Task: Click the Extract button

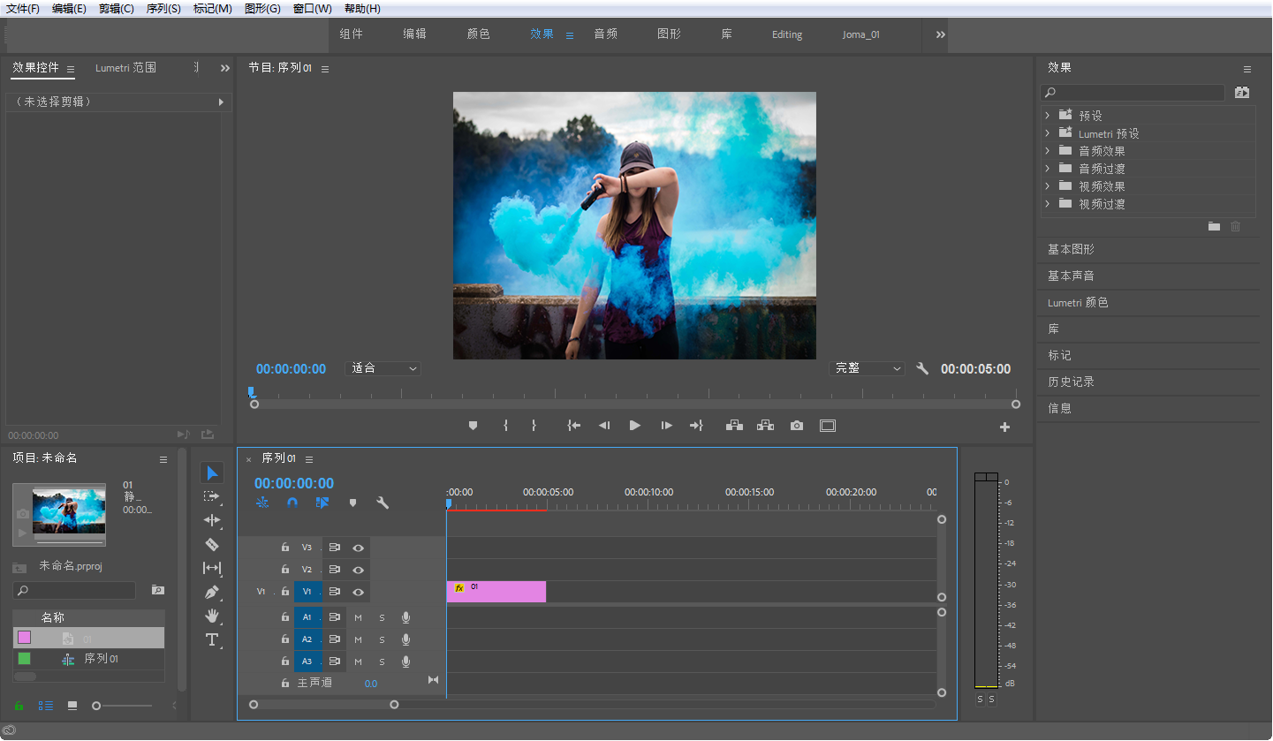Action: point(765,426)
